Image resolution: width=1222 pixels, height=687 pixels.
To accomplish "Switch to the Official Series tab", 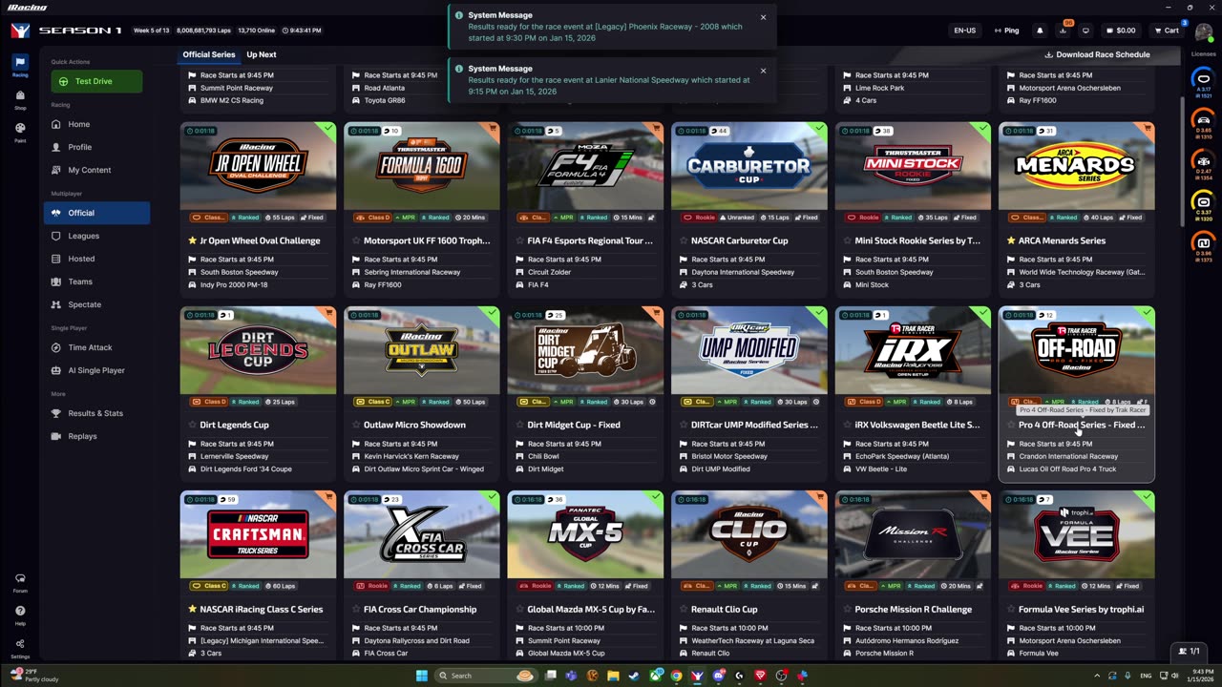I will [209, 54].
